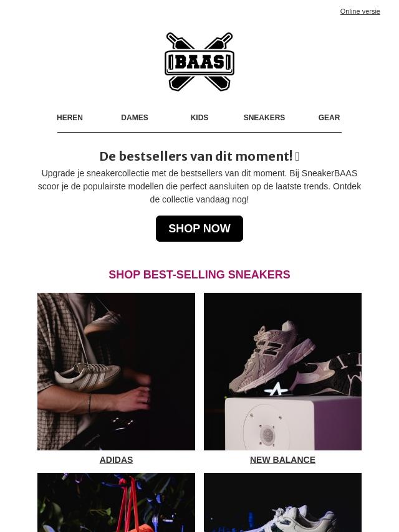Follow the NEW BALANCE text link
Screen dimensions: 399x532
click(x=282, y=460)
